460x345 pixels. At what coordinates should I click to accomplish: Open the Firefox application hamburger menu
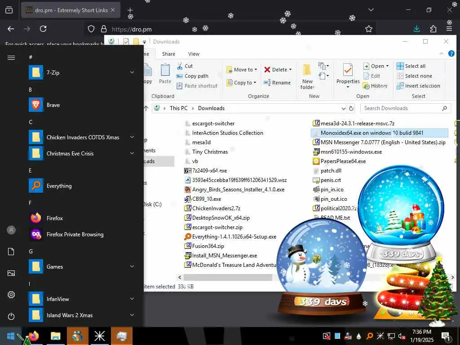tap(449, 29)
